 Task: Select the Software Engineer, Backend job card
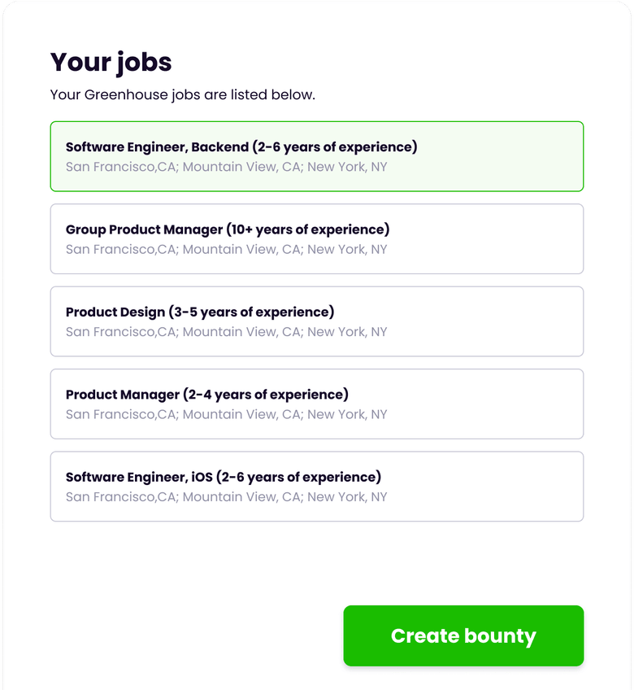pyautogui.click(x=316, y=156)
